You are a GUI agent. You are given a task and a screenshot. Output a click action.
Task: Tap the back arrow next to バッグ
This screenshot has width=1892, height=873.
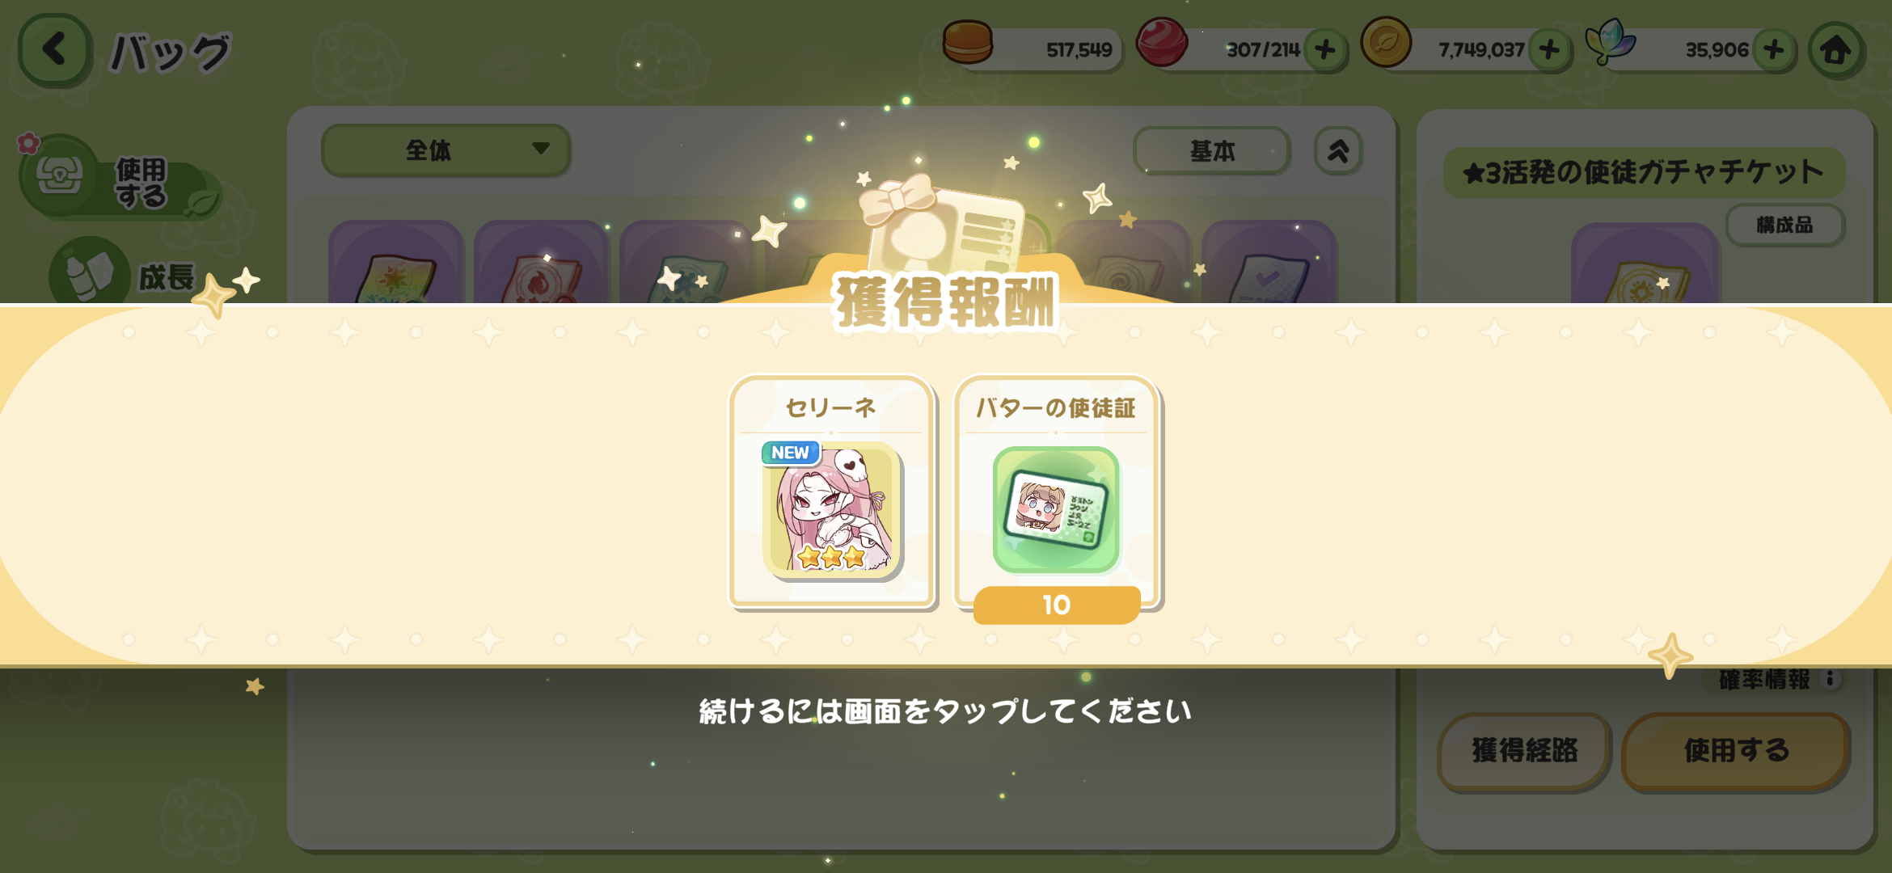coord(54,49)
